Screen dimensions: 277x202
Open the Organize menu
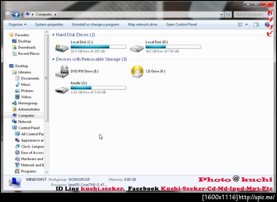coord(18,24)
